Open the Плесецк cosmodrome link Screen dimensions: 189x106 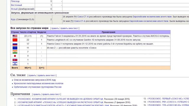pyautogui.click(x=15, y=1)
